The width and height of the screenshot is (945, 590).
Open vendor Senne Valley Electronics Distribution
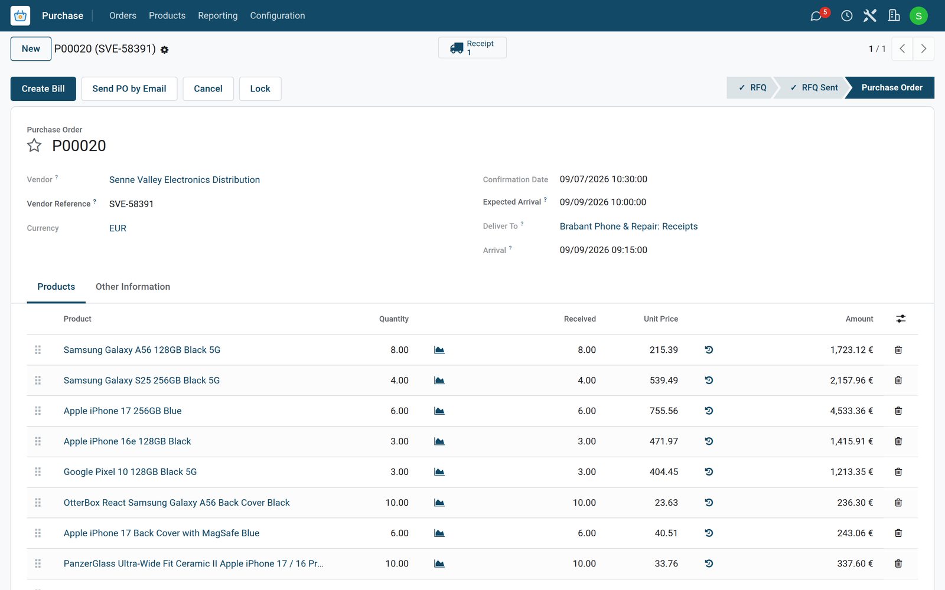pyautogui.click(x=184, y=180)
